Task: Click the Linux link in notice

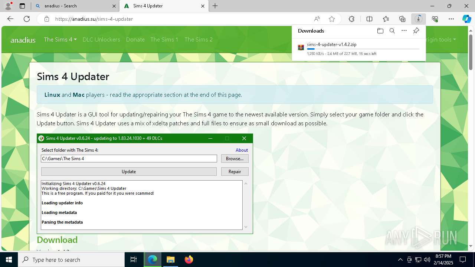Action: point(52,95)
